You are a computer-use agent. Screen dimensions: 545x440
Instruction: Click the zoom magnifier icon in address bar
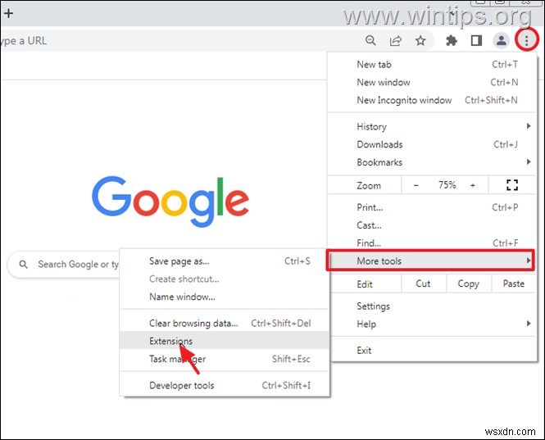tap(370, 41)
